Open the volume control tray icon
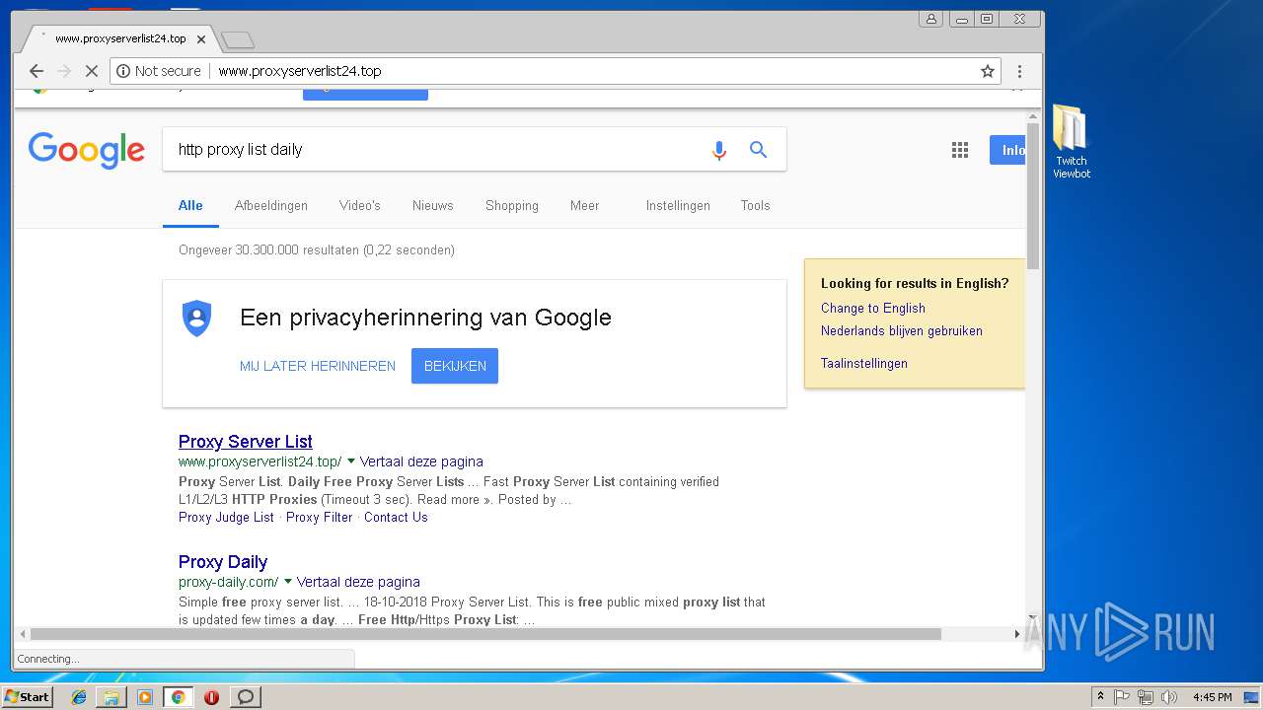Screen dimensions: 1263x710 pos(1169,696)
